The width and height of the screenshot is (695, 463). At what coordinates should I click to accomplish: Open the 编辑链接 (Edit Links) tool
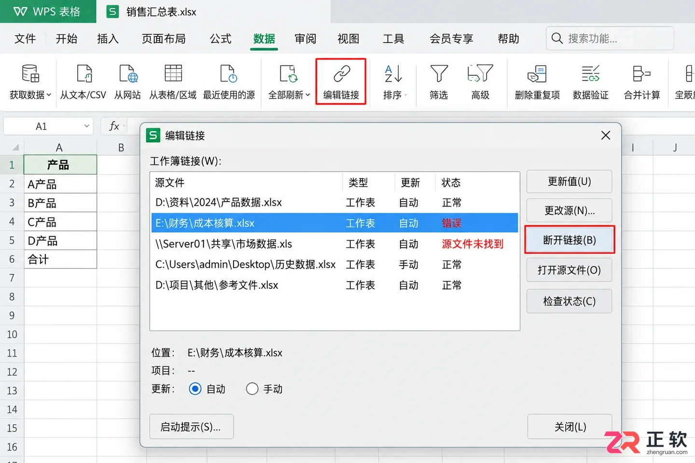[x=341, y=82]
